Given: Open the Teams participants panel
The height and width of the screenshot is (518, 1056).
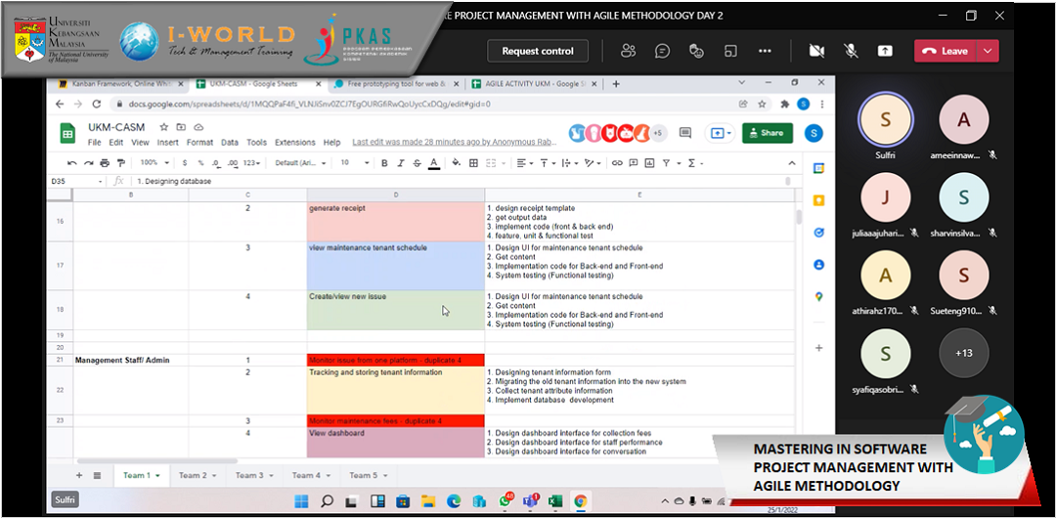Looking at the screenshot, I should [x=629, y=51].
